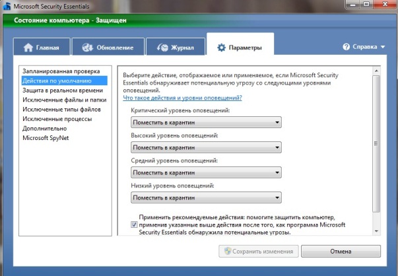Open link Что такое действия и уровни оповещений?
Screen dimensions: 398x276
click(x=182, y=98)
